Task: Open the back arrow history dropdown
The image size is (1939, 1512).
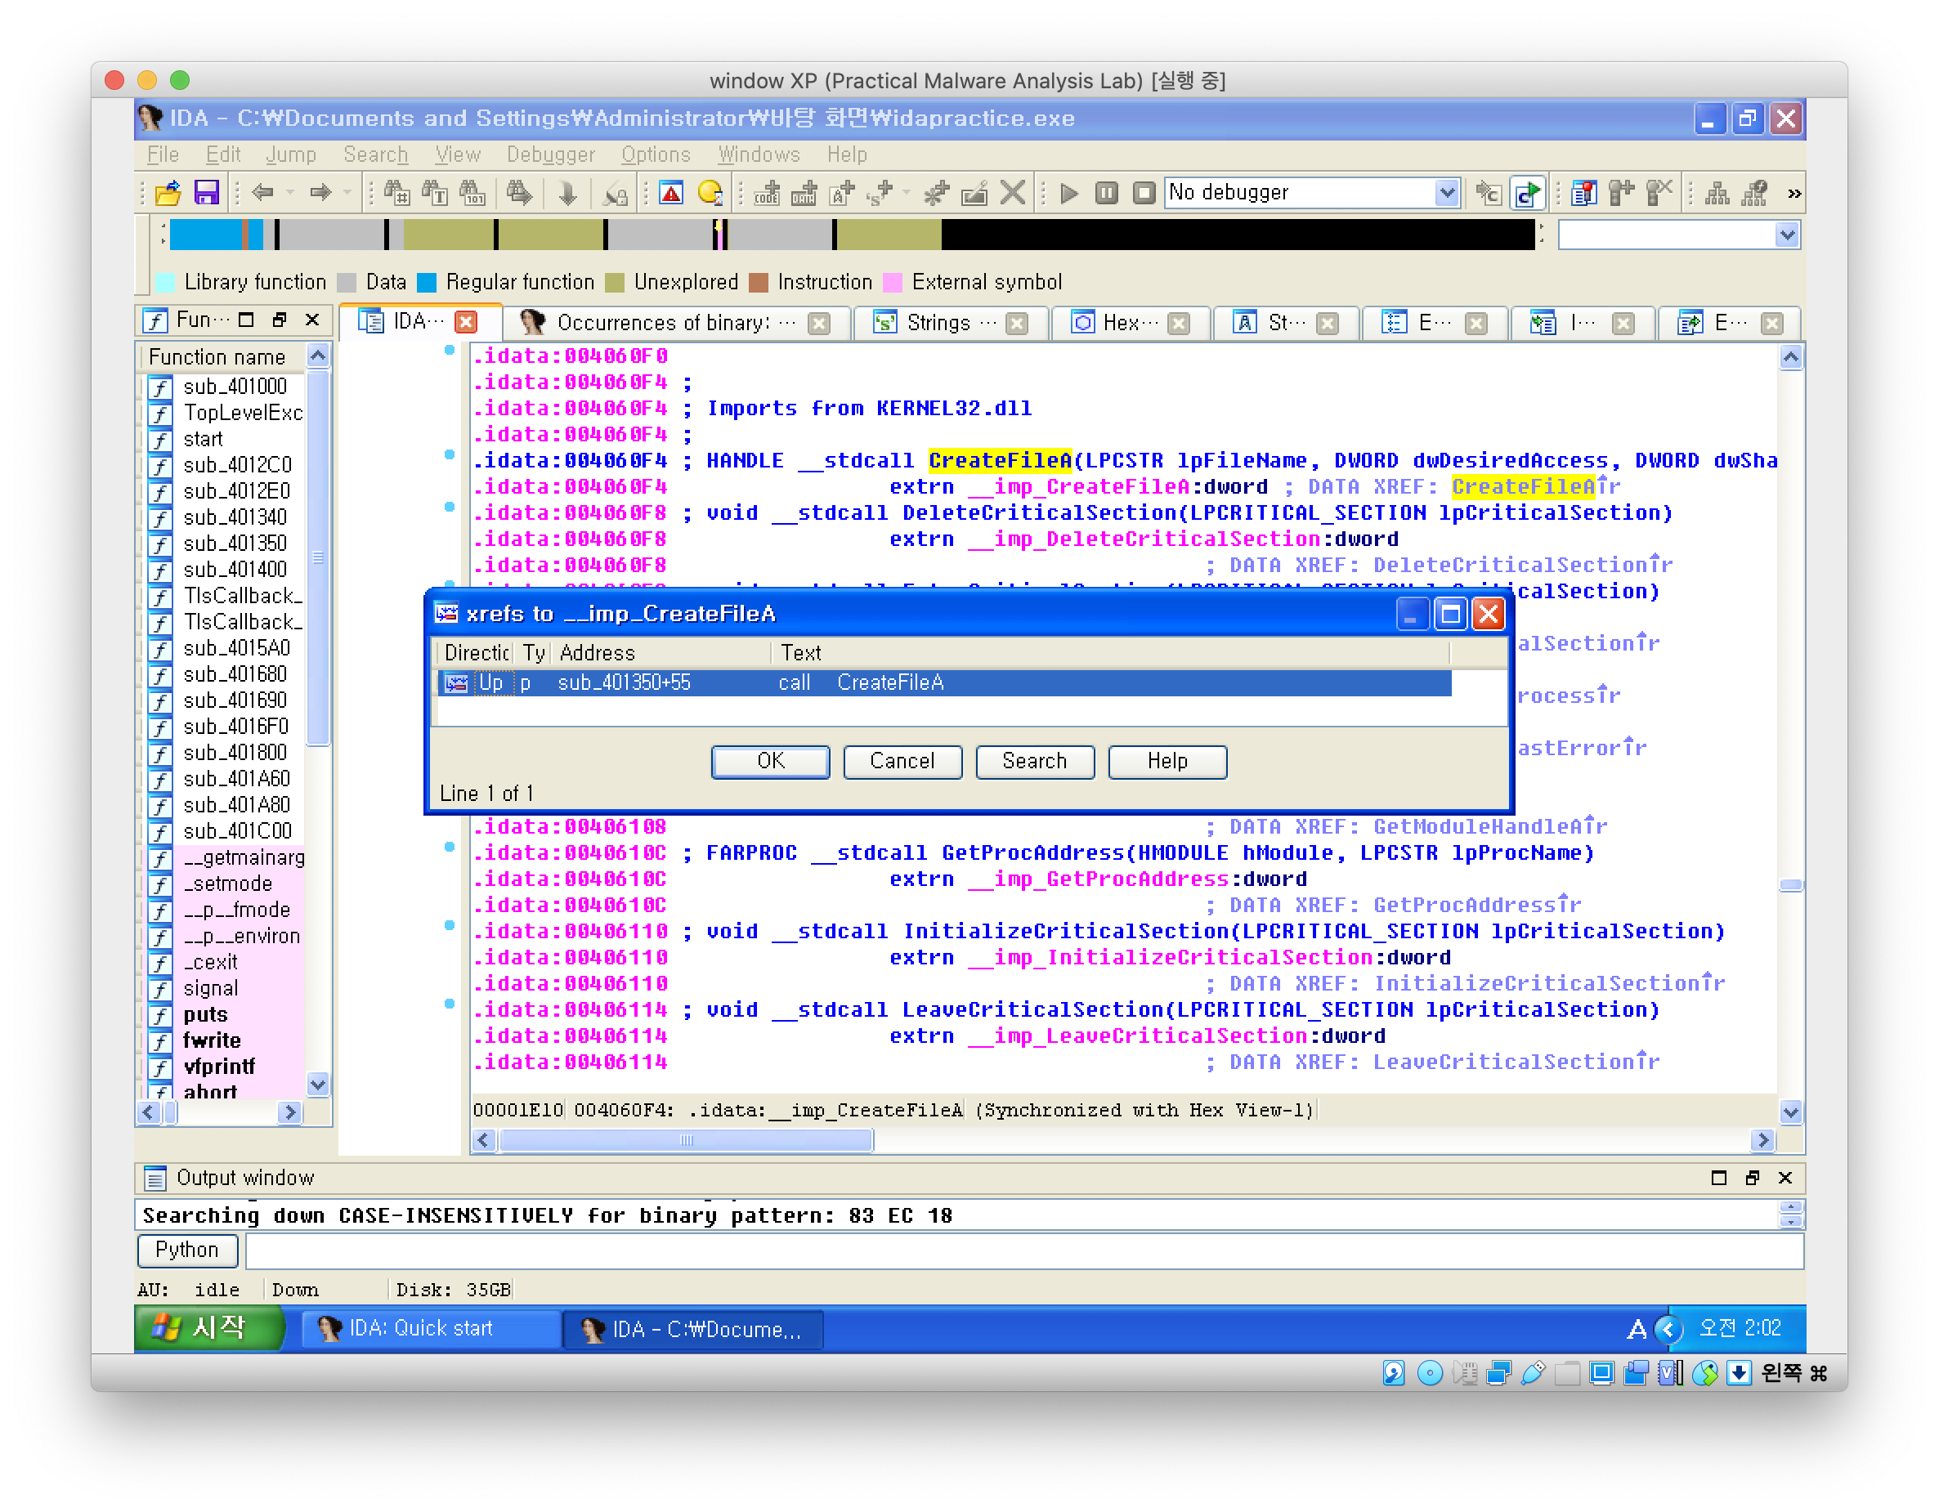Action: [289, 193]
